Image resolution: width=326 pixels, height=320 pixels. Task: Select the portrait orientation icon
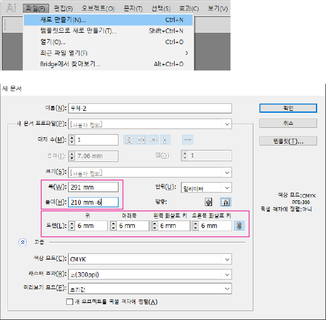pyautogui.click(x=208, y=202)
